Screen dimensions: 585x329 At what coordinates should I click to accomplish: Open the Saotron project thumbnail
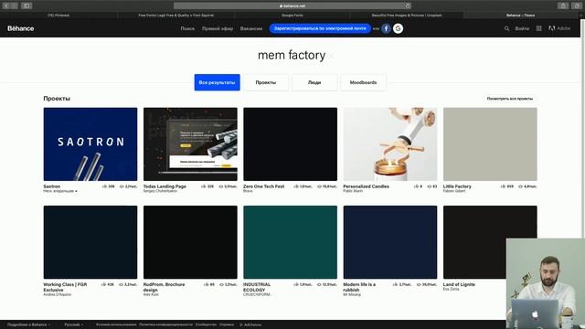click(90, 144)
